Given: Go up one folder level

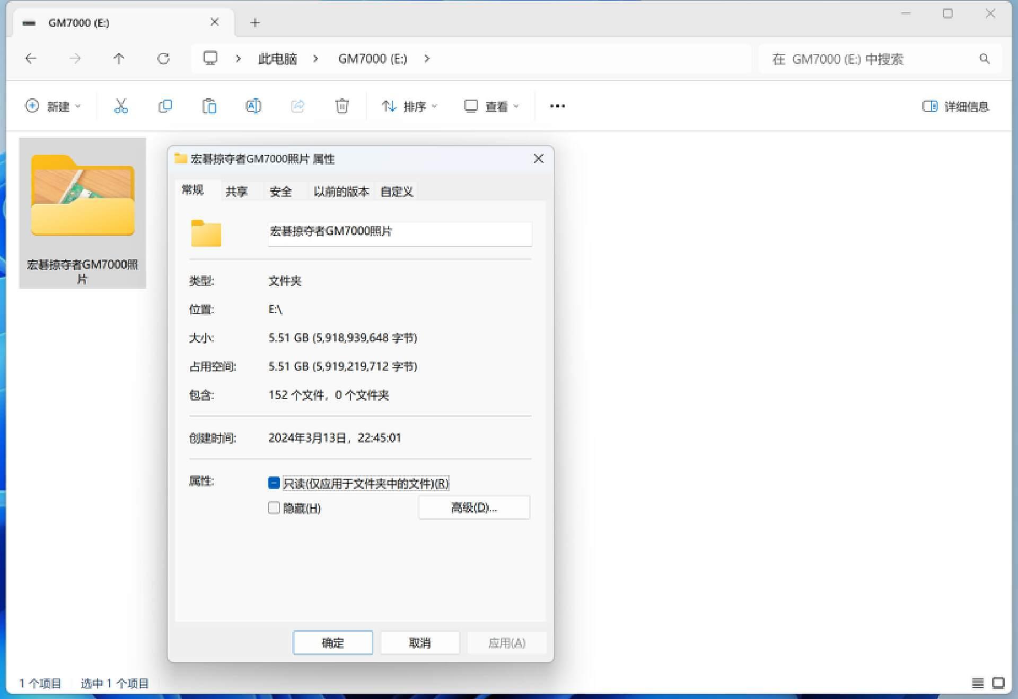Looking at the screenshot, I should (x=119, y=59).
